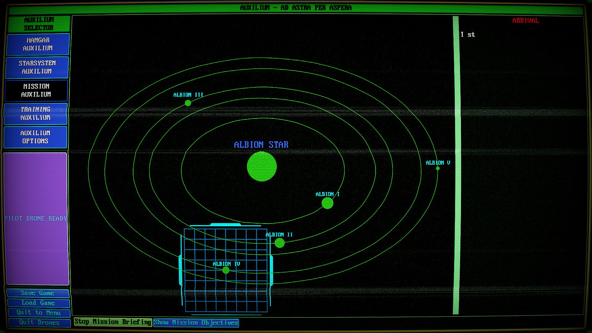Select the small Albion V planet
The height and width of the screenshot is (333, 592).
pyautogui.click(x=438, y=168)
